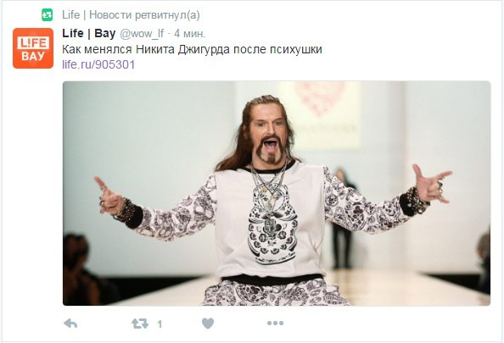Click the matryoshka print in the photo

[272, 224]
